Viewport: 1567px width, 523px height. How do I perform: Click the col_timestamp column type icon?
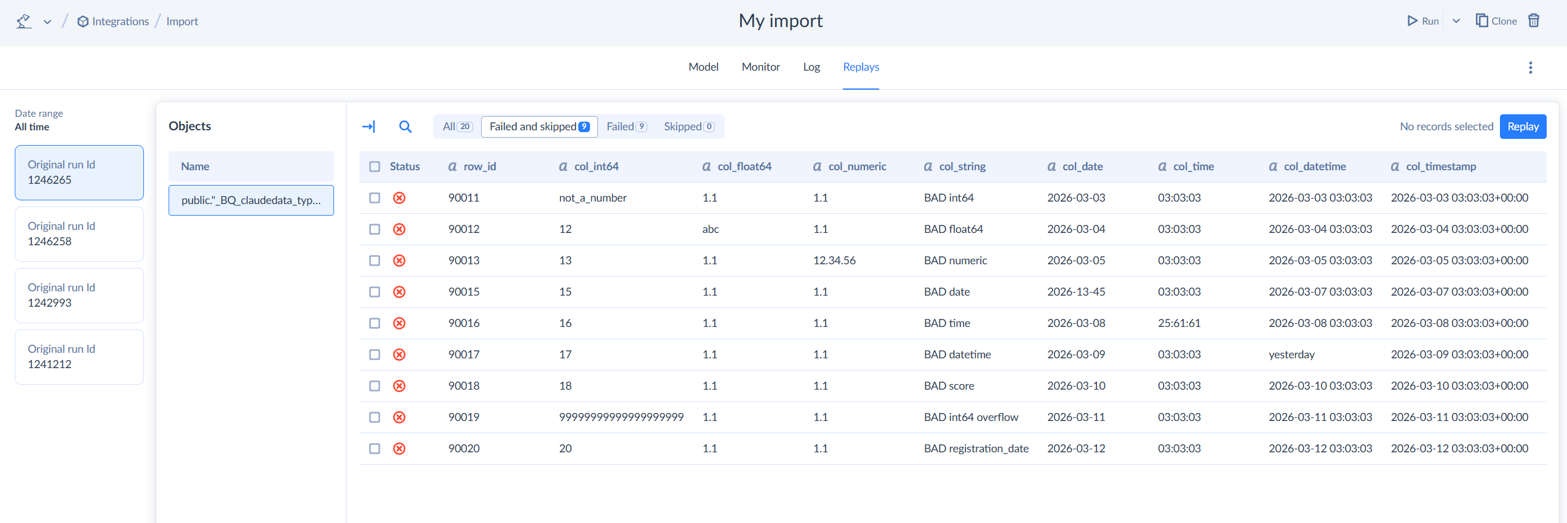point(1395,167)
